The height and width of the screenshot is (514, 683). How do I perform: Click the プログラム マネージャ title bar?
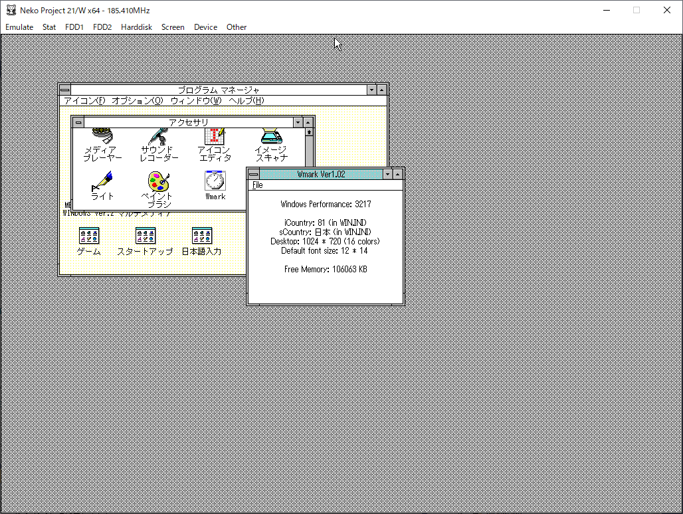(x=218, y=90)
